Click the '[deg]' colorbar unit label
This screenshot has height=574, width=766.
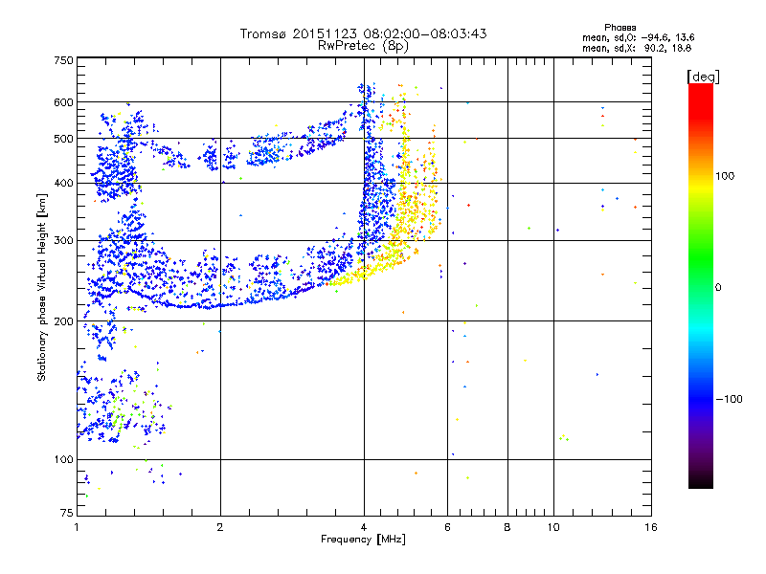click(x=703, y=77)
